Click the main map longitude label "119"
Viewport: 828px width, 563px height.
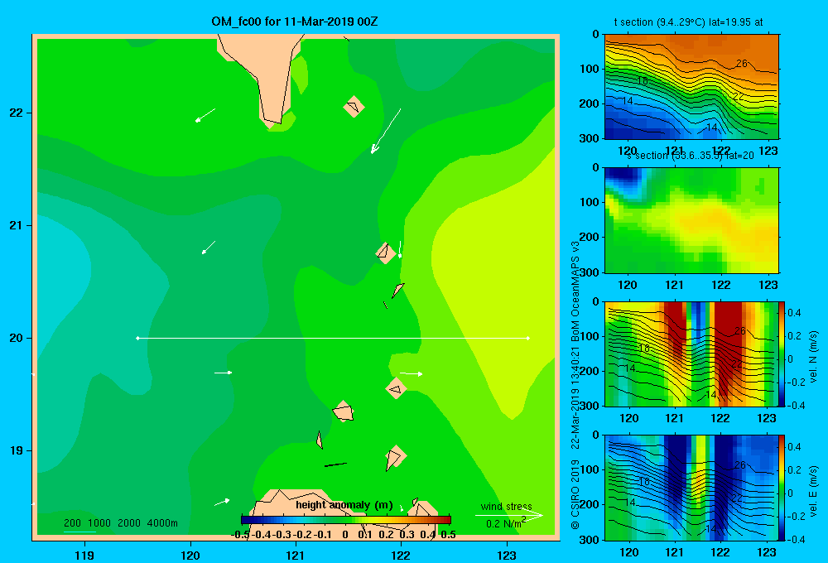point(84,555)
